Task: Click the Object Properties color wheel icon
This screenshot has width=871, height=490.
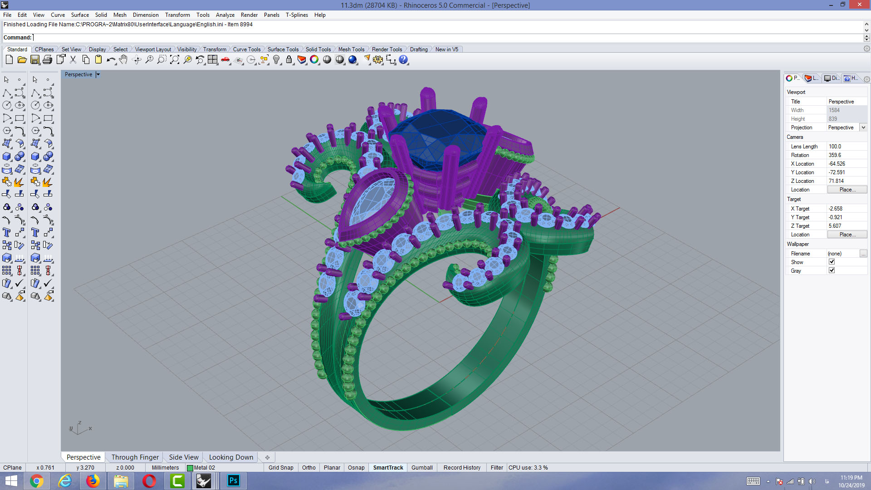Action: point(314,60)
